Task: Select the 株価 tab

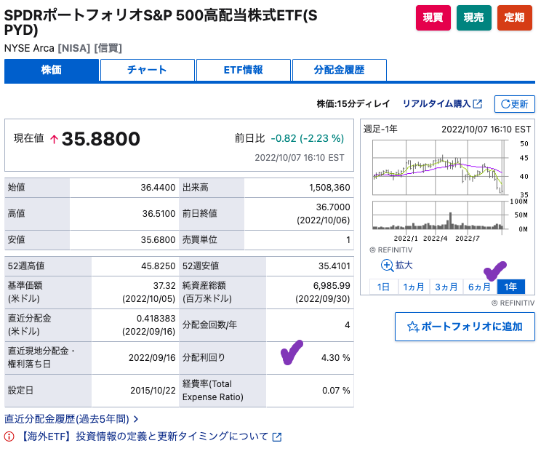Action: (52, 70)
